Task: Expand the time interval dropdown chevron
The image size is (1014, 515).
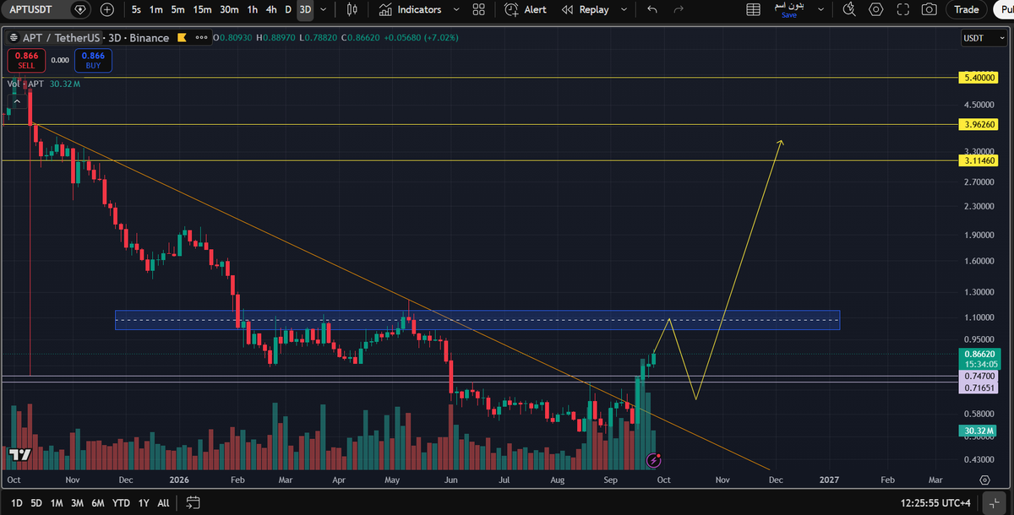Action: coord(324,10)
